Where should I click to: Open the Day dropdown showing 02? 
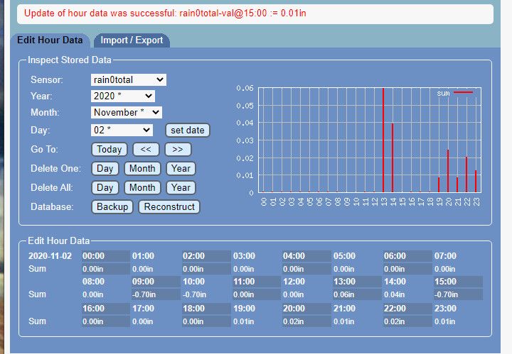coord(122,131)
